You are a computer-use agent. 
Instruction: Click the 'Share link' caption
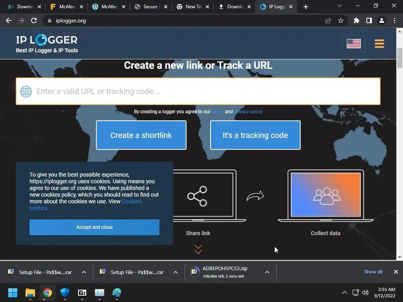coord(198,233)
